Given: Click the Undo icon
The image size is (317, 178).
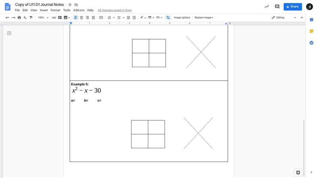Looking at the screenshot, I should click(8, 17).
